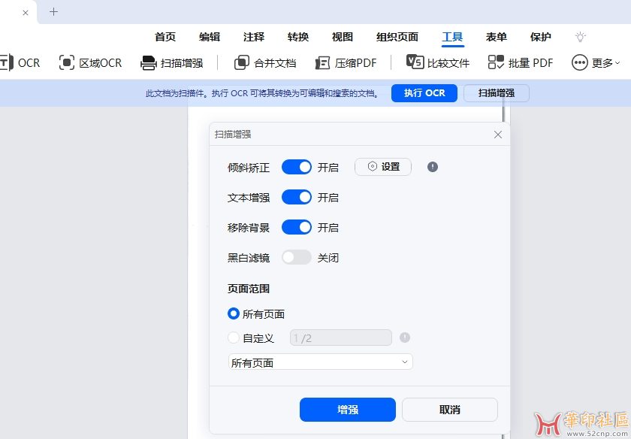The width and height of the screenshot is (631, 439).
Task: Launch the 比较文件 compare tool
Action: [x=415, y=62]
